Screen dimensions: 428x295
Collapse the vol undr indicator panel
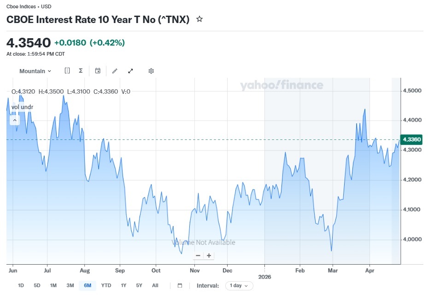(x=15, y=120)
